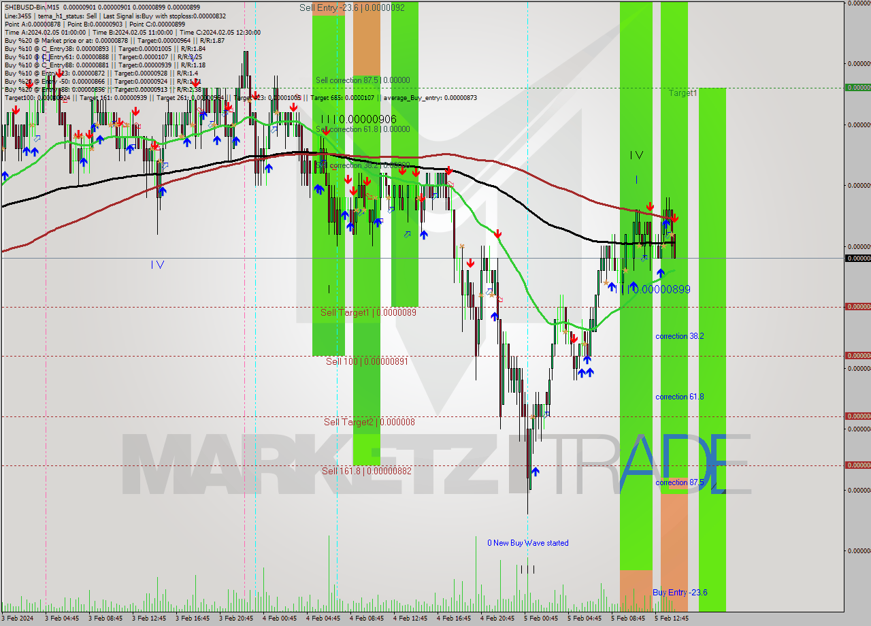Screen dimensions: 871x626
Task: Click the 'I I I 0.00000906' wave label
Action: 359,119
